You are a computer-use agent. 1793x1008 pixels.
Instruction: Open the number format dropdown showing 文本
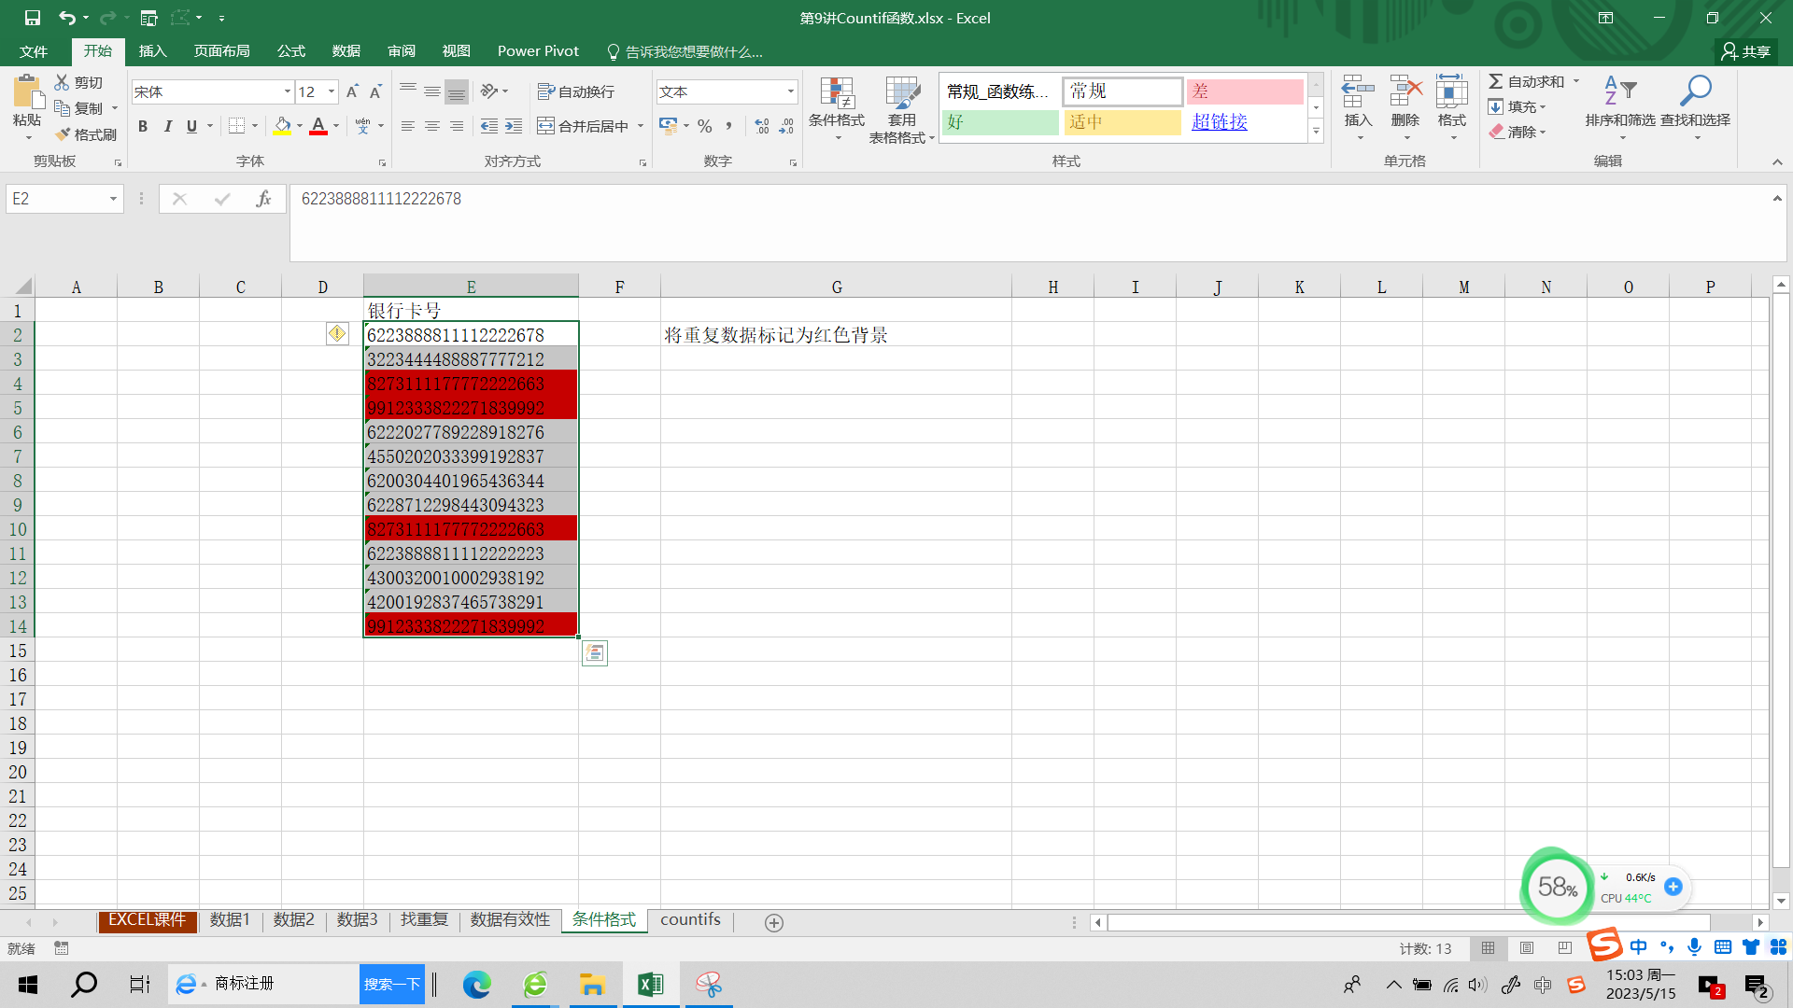point(790,91)
